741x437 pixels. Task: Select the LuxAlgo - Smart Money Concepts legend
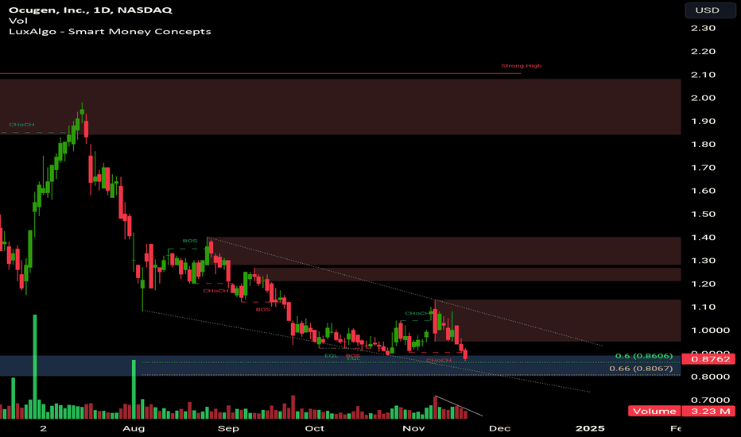pyautogui.click(x=110, y=32)
